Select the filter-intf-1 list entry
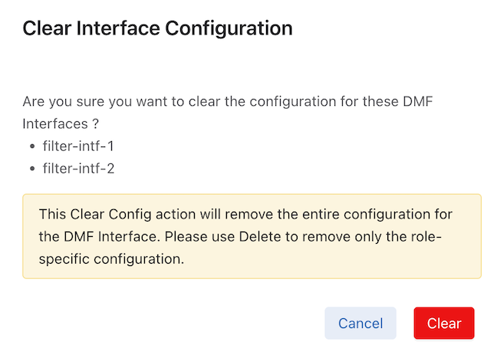497x345 pixels. (x=78, y=146)
